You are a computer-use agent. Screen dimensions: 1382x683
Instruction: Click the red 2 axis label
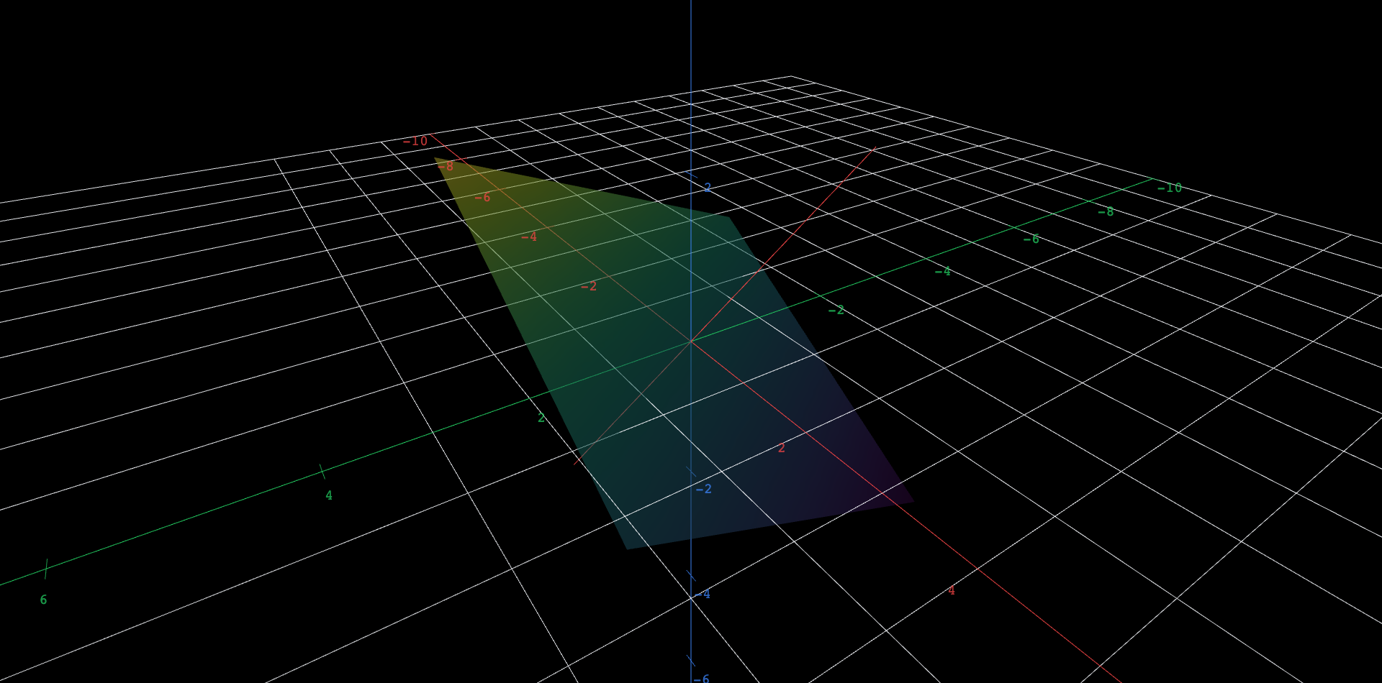click(782, 448)
